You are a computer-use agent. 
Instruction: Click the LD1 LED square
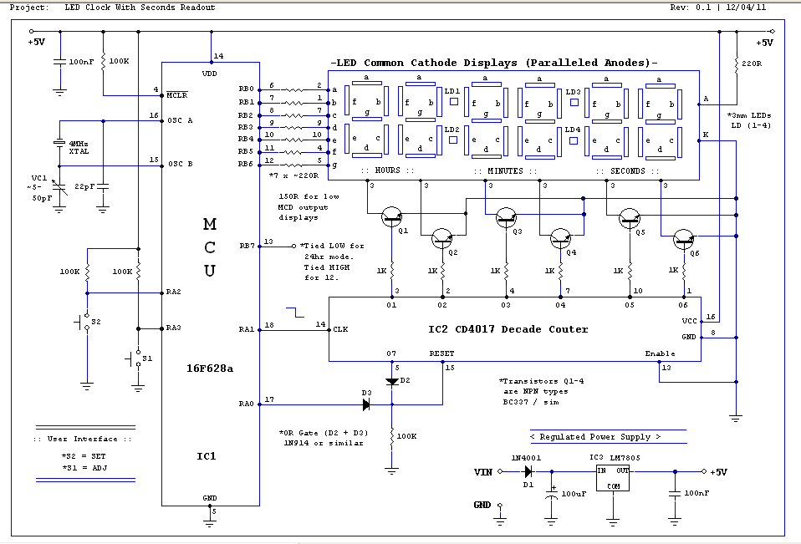click(454, 102)
